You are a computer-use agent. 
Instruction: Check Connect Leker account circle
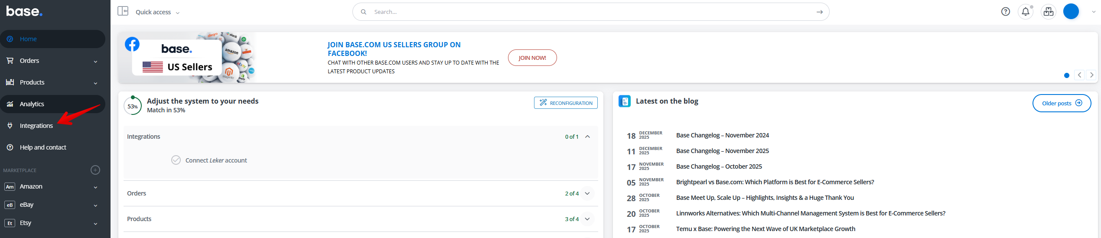tap(176, 160)
